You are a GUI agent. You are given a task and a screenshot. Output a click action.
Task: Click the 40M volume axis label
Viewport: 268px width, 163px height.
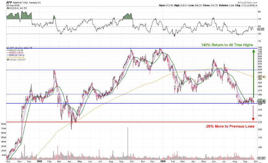[x=4, y=142]
